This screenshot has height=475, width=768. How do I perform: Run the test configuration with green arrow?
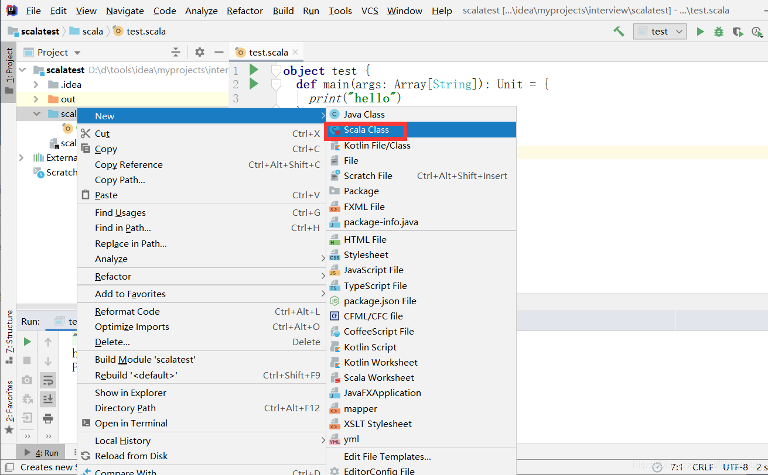pyautogui.click(x=700, y=32)
